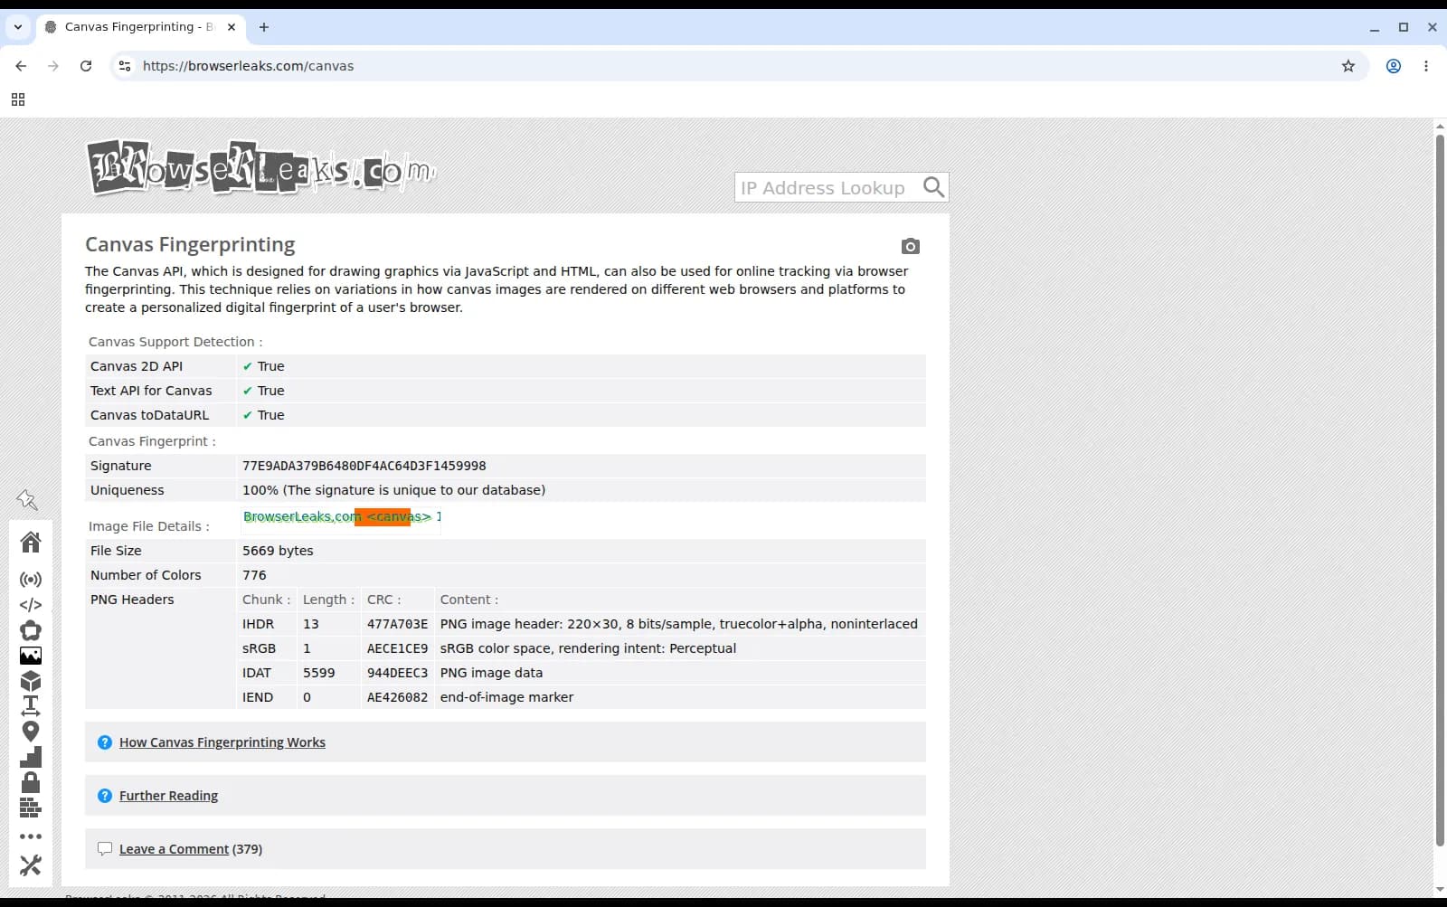The image size is (1447, 907).
Task: Reload the page
Action: [86, 66]
